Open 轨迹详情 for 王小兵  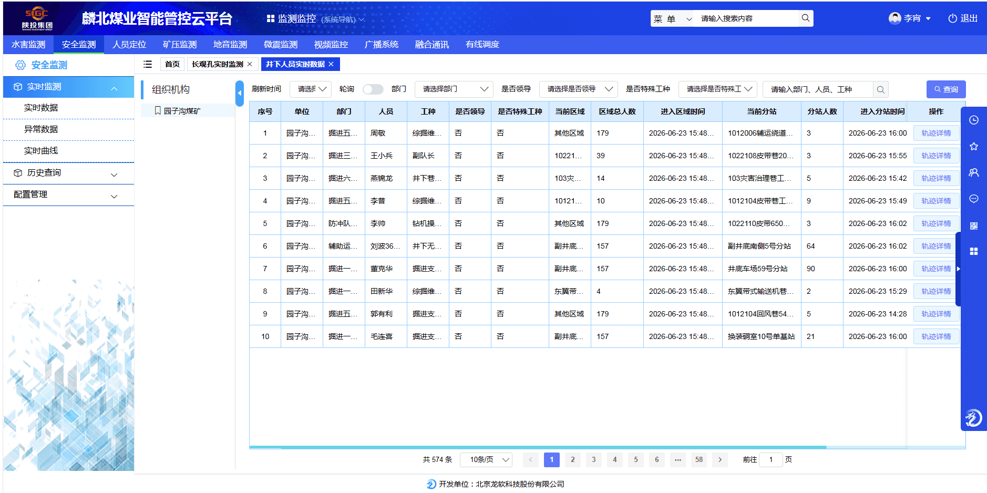[x=936, y=156]
